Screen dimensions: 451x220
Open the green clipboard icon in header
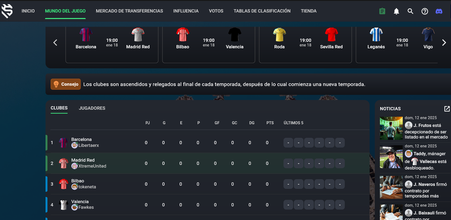tap(382, 11)
